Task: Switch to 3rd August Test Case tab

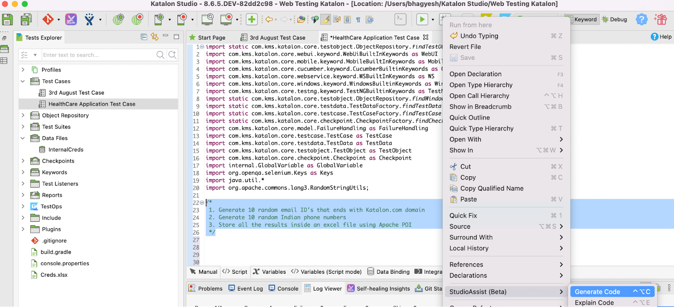Action: (273, 37)
